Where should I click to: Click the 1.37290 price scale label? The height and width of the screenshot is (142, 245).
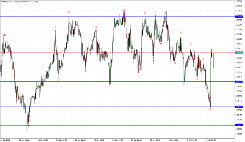[239, 25]
